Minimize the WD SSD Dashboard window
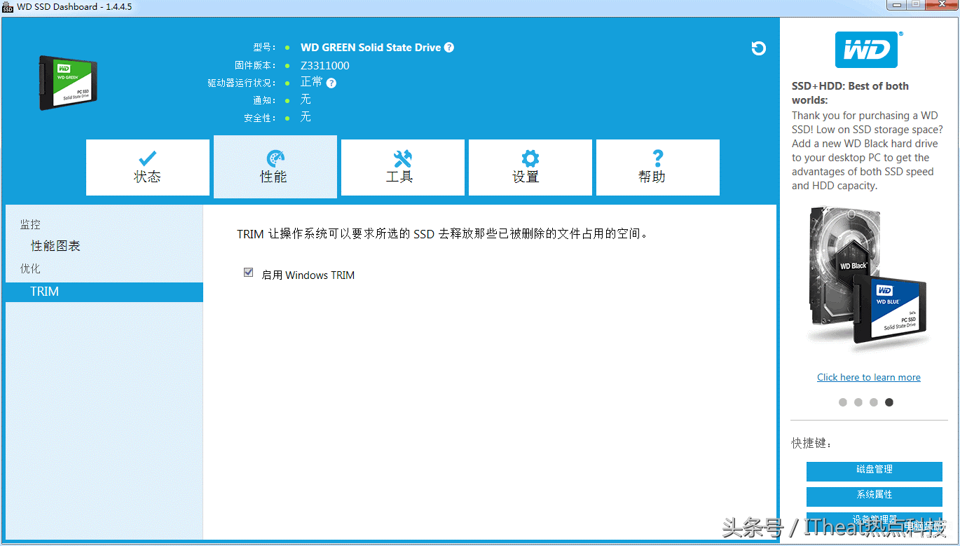960x546 pixels. tap(897, 5)
